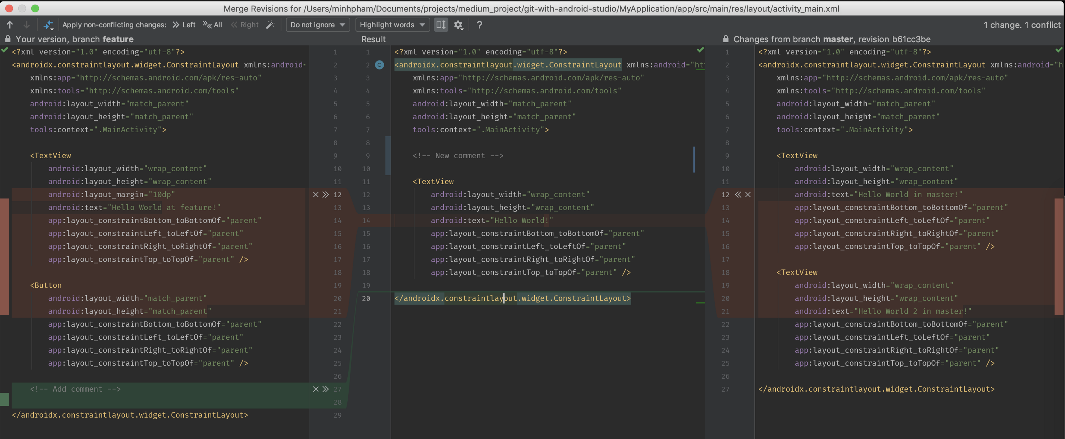Viewport: 1065px width, 439px height.
Task: Ignore right master change X icon
Action: click(x=748, y=195)
